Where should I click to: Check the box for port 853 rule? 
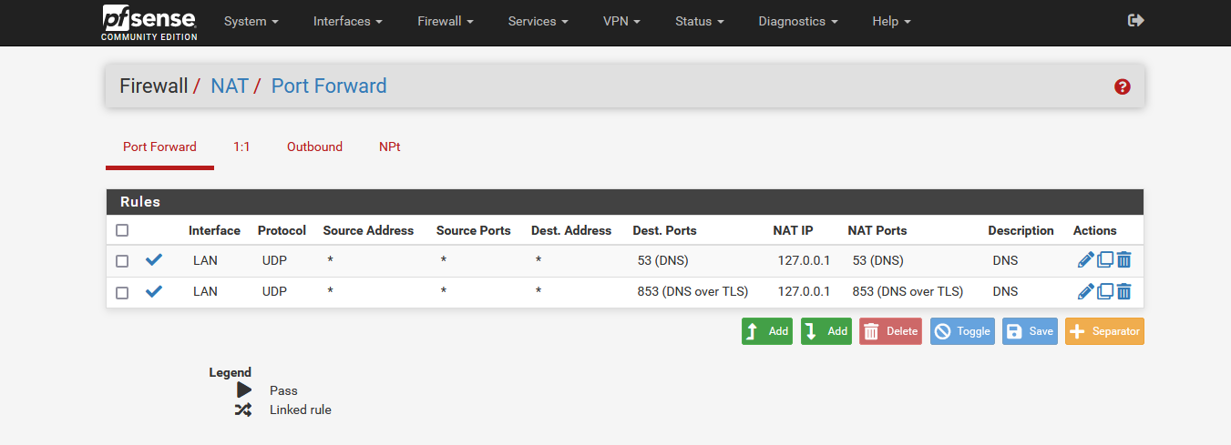pos(122,292)
